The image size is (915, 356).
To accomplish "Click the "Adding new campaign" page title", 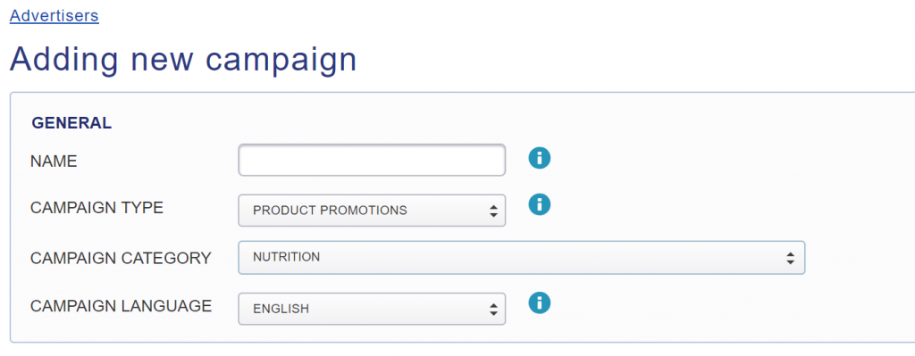I will tap(183, 59).
